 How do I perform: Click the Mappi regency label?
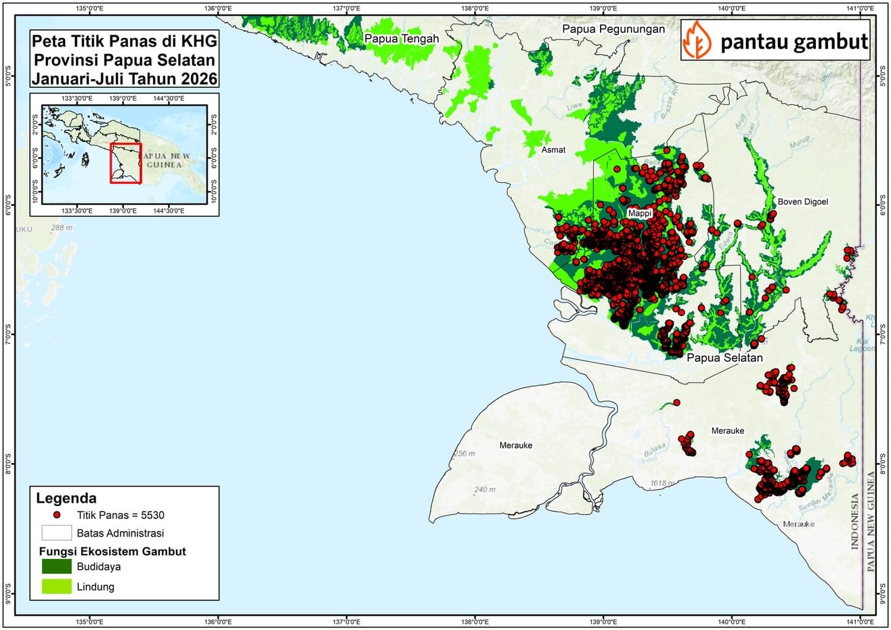pyautogui.click(x=640, y=213)
